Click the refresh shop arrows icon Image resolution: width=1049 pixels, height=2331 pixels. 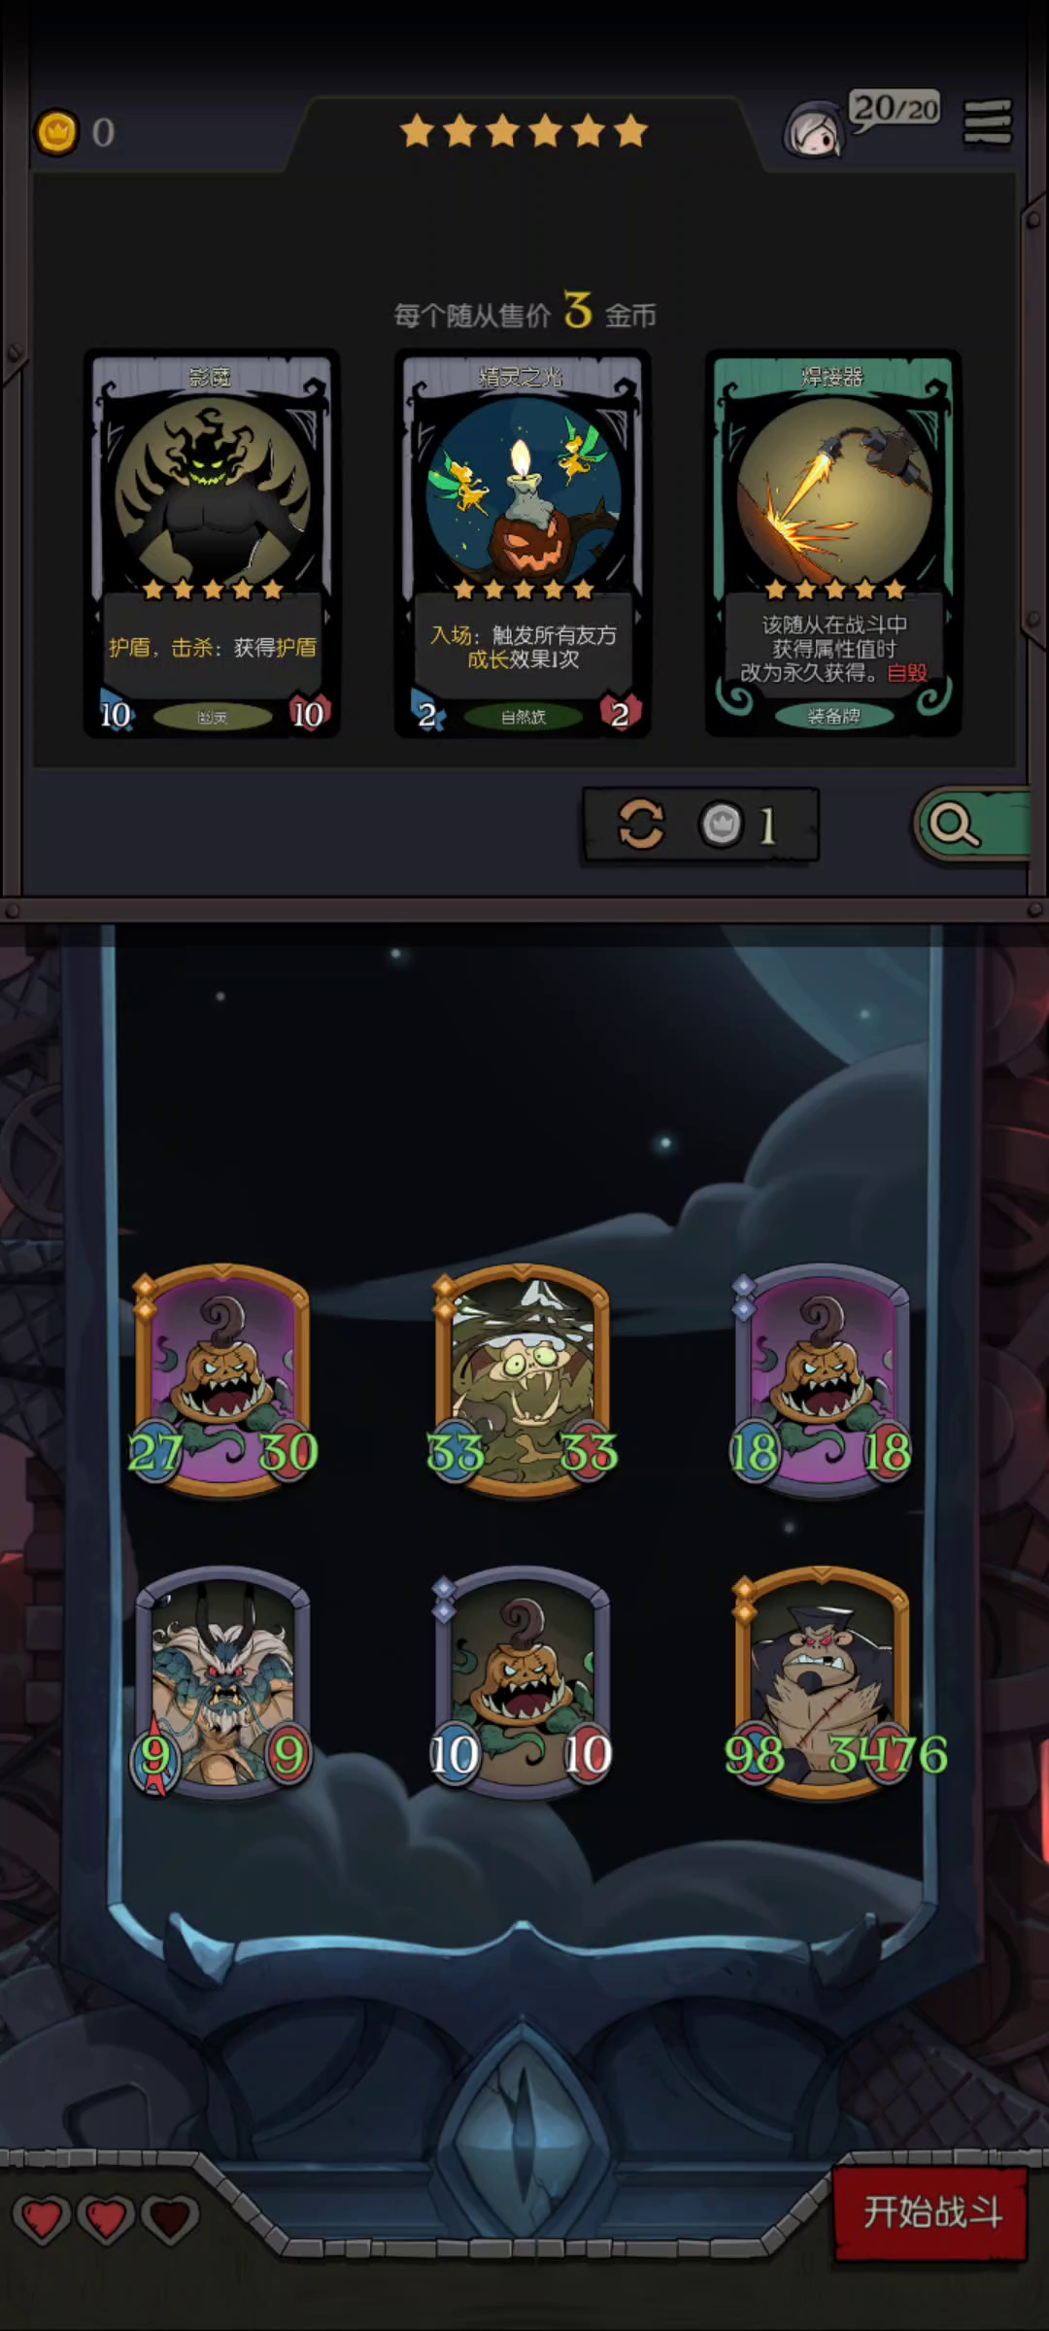[x=641, y=825]
